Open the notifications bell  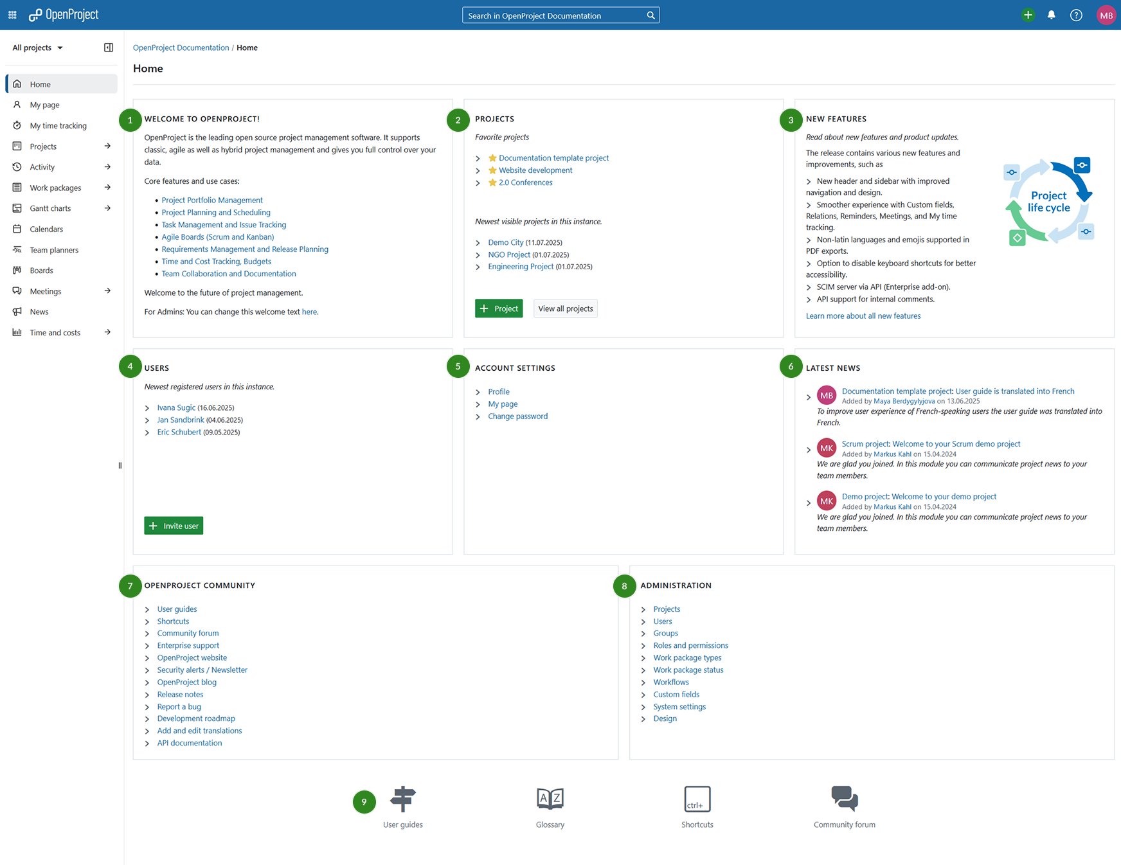click(x=1051, y=15)
